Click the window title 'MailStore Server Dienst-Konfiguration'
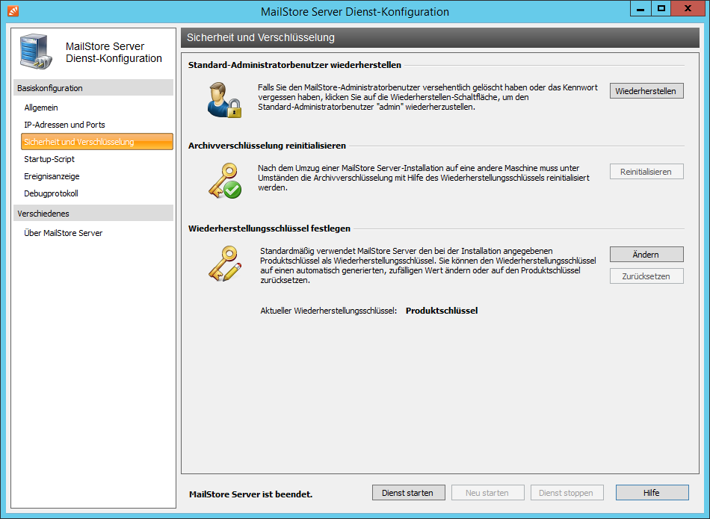 click(354, 12)
